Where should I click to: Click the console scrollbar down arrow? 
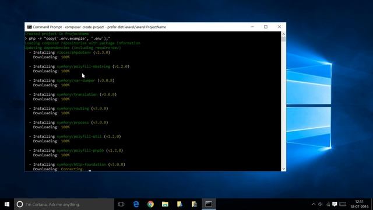click(x=284, y=169)
